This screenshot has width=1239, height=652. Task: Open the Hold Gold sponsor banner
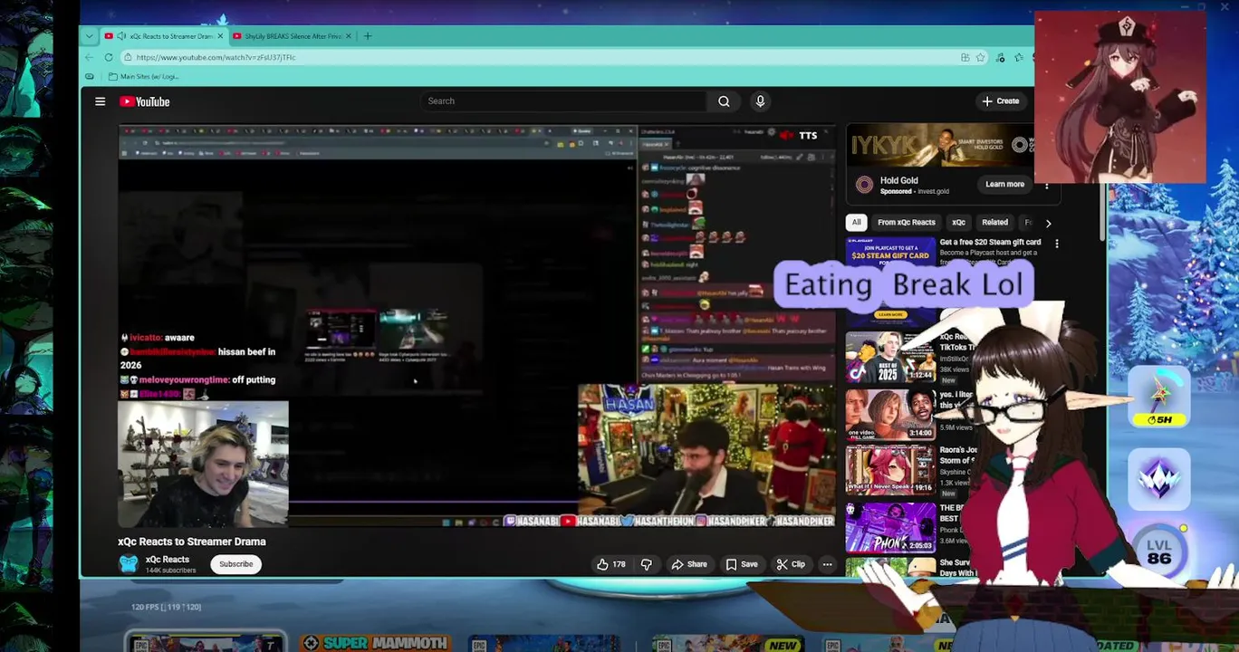click(939, 146)
